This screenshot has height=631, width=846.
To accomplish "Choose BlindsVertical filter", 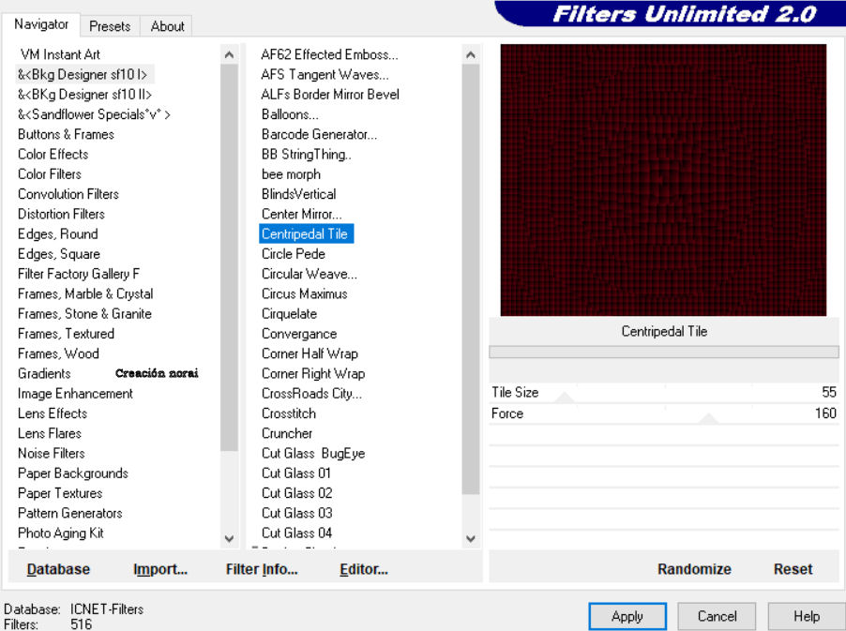I will coord(298,194).
